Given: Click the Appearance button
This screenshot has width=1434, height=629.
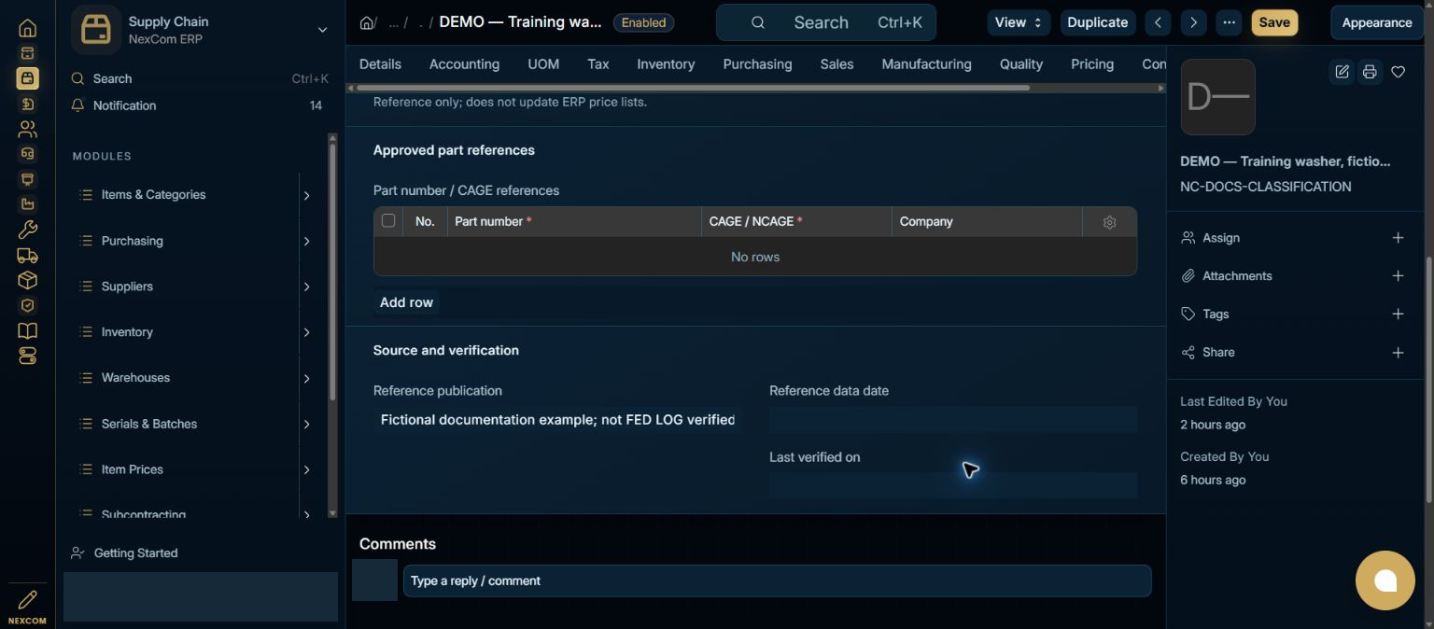Looking at the screenshot, I should point(1377,22).
